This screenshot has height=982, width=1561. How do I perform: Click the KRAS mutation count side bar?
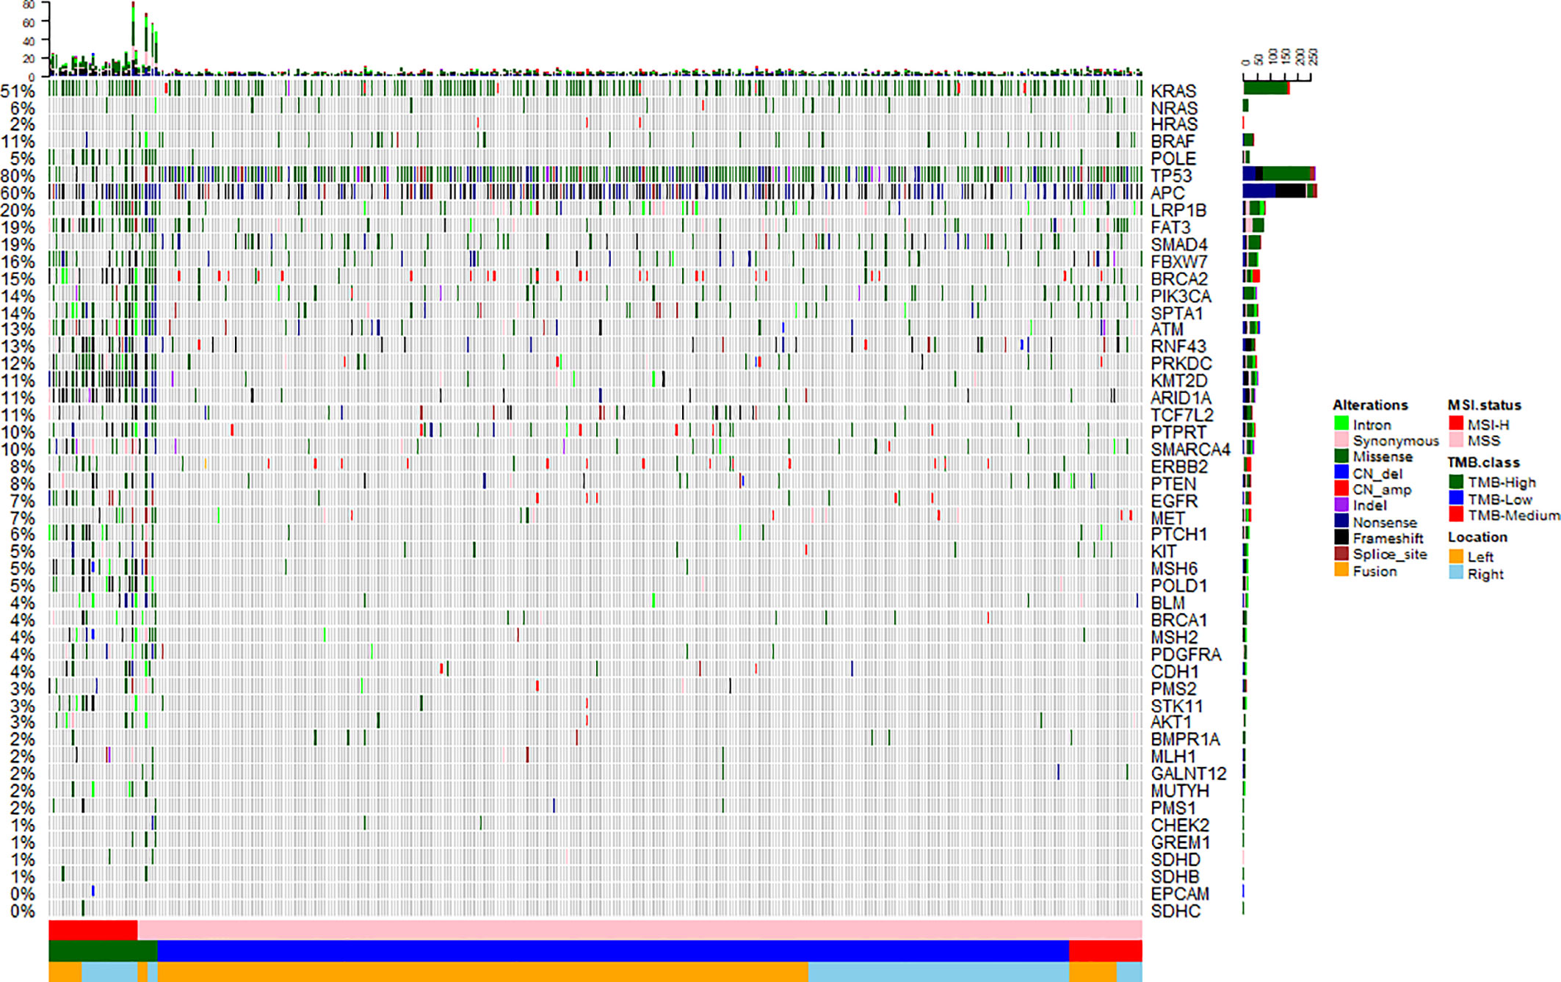1267,88
